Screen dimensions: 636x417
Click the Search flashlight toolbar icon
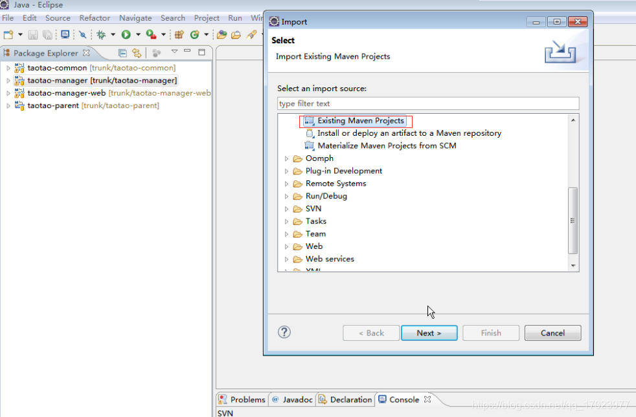251,35
